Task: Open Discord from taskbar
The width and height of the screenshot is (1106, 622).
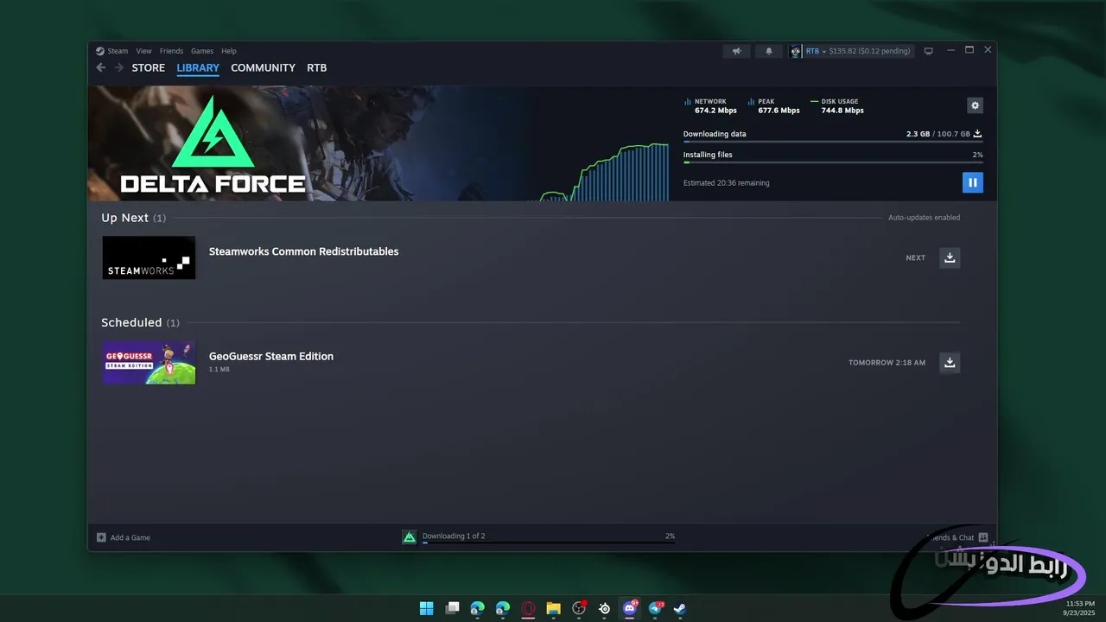Action: tap(630, 608)
